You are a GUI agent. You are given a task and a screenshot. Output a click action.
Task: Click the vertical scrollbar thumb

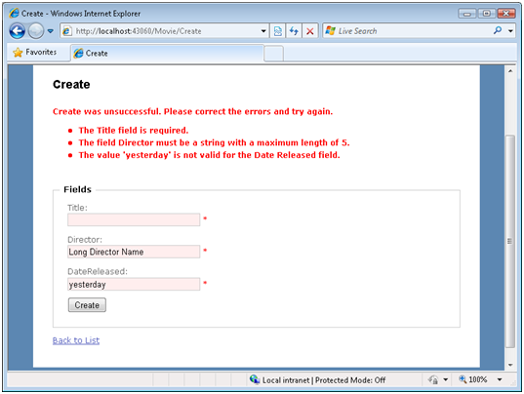510,241
